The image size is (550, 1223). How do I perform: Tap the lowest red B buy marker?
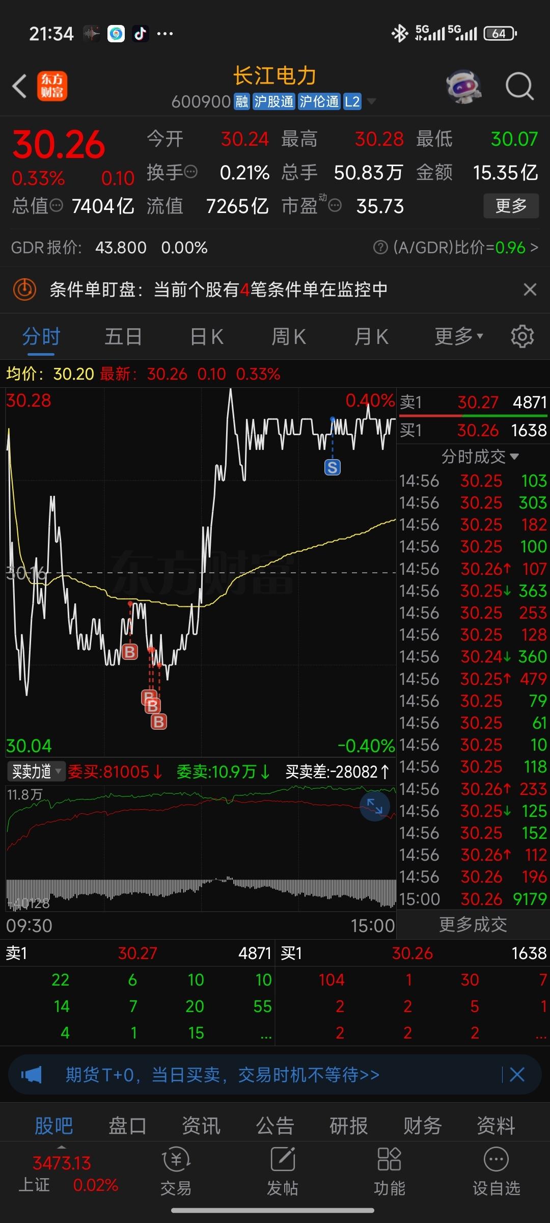159,722
